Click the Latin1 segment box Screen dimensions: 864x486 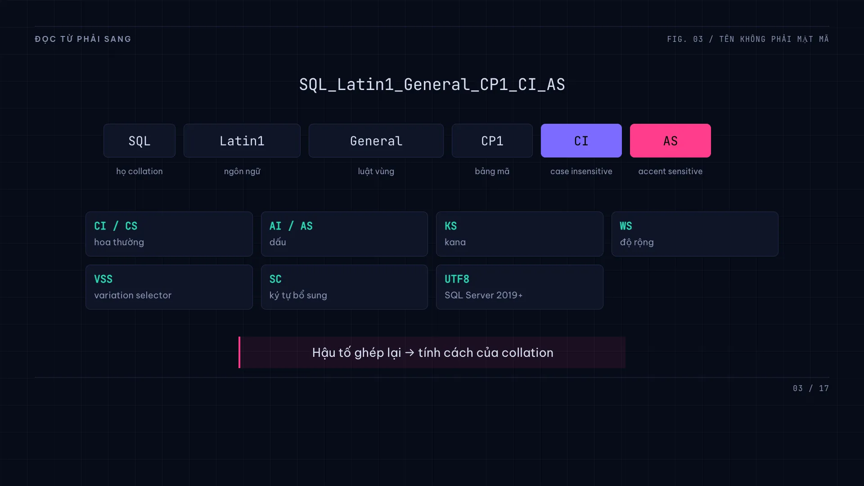point(242,140)
